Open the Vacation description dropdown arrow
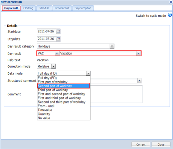 [x=138, y=53]
